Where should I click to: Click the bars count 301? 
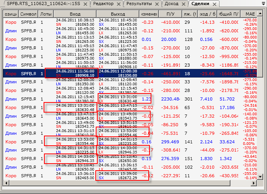click(x=188, y=99)
